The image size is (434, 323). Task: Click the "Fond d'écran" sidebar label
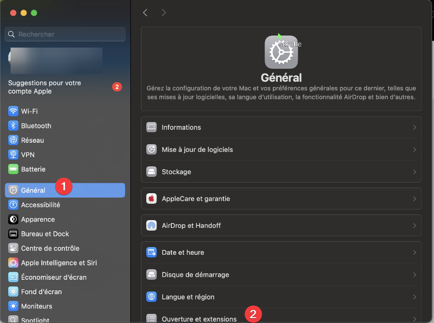(41, 292)
